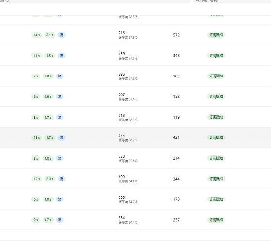Click the 流 badge in the 207 row

pyautogui.click(x=60, y=97)
